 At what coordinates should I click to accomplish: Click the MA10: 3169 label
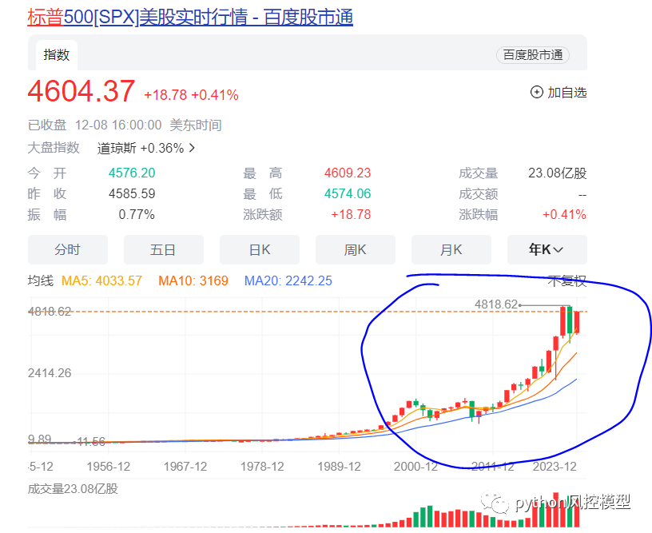(193, 280)
